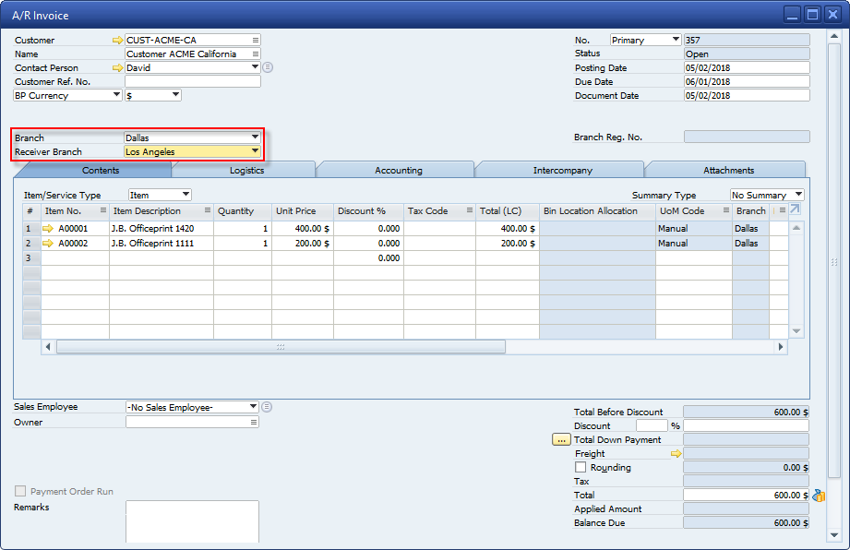Click the Total Down Payment ellipsis button

[561, 440]
